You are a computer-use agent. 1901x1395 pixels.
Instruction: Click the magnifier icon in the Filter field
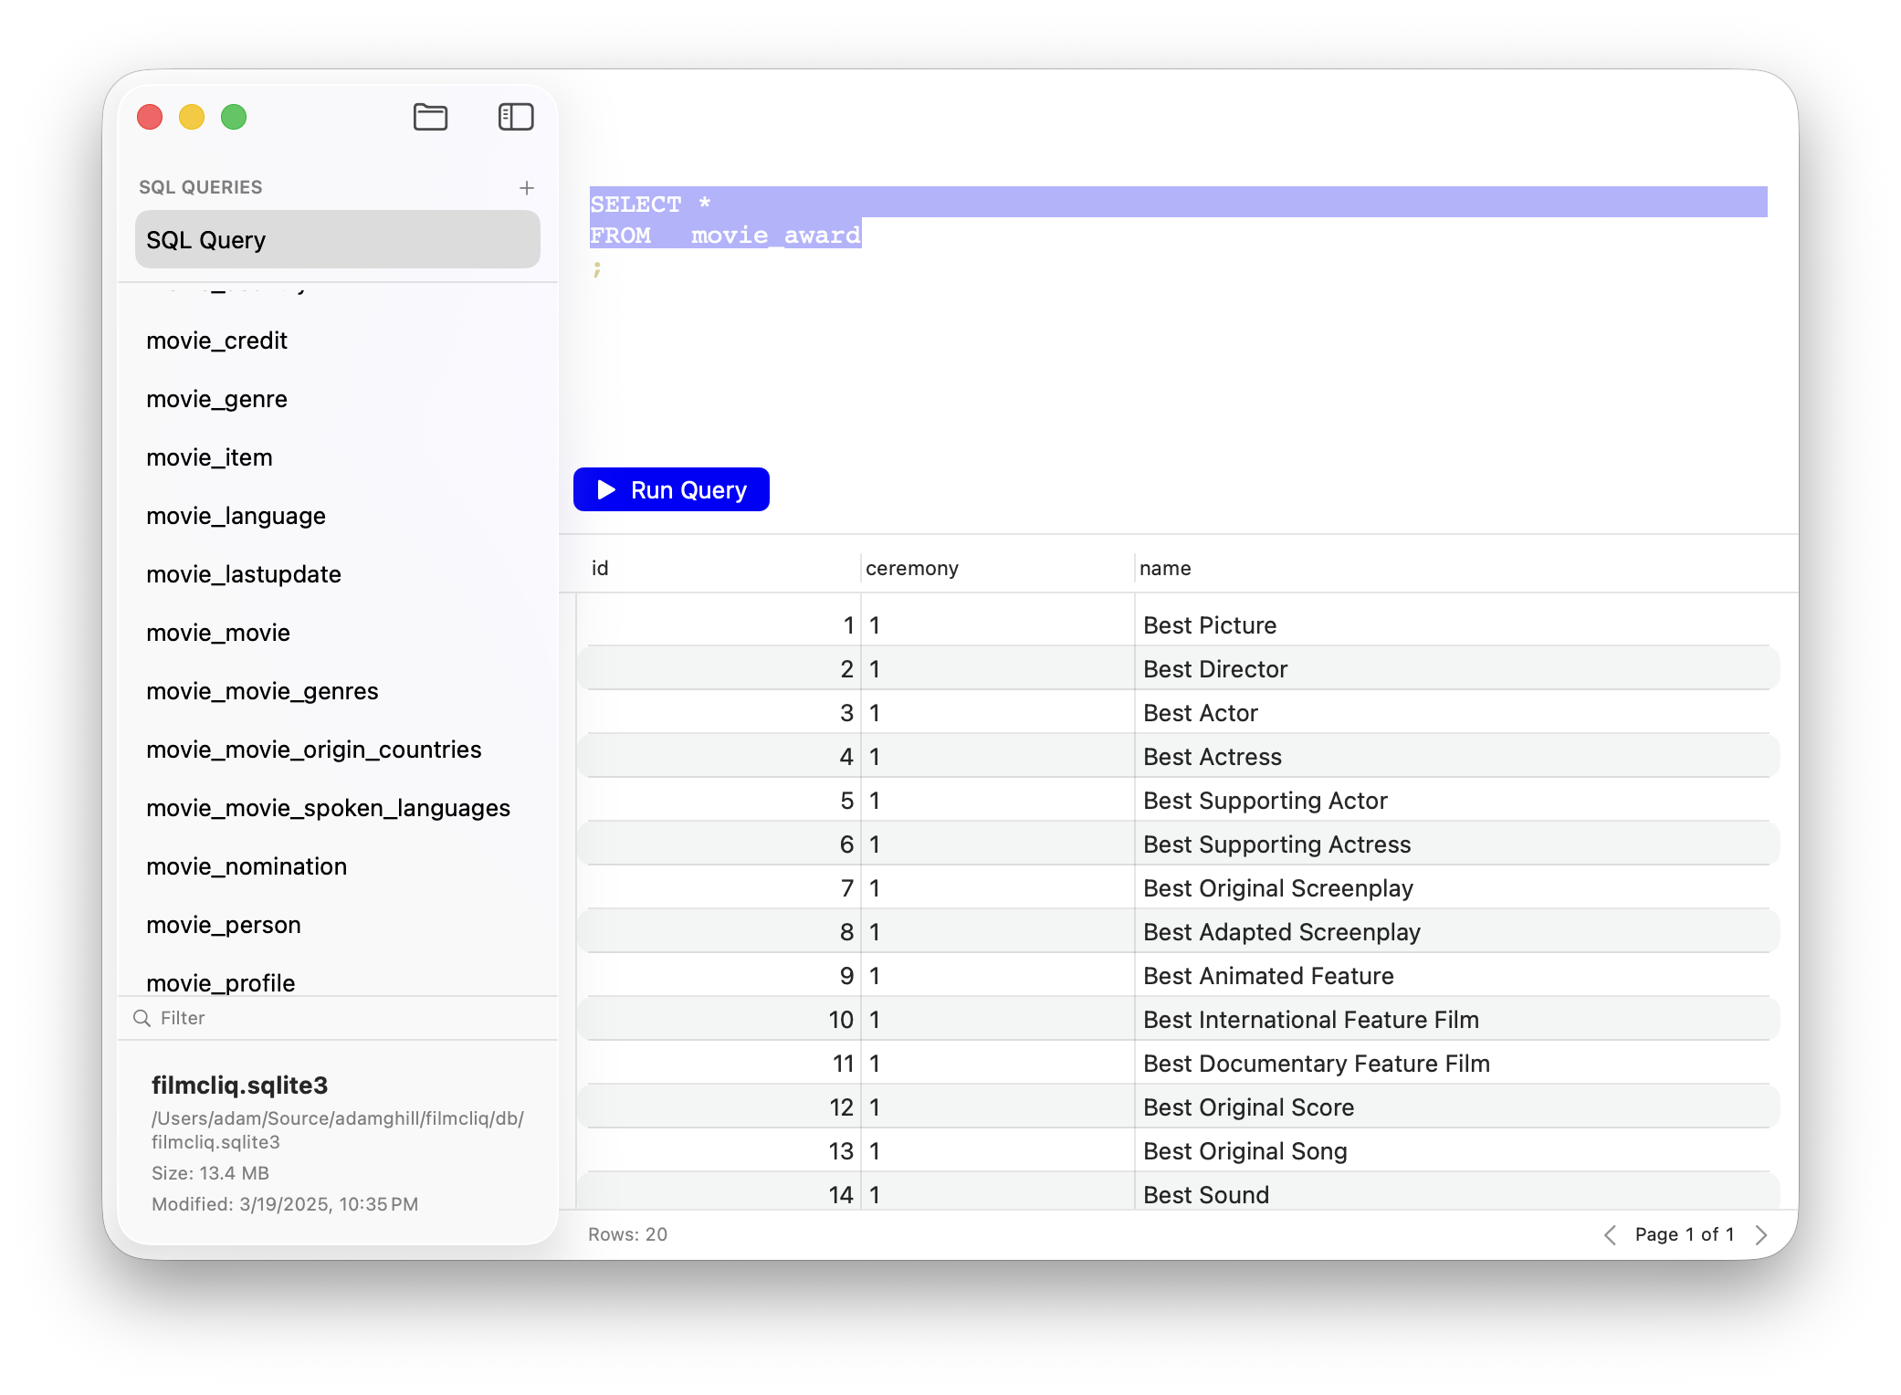(142, 1017)
